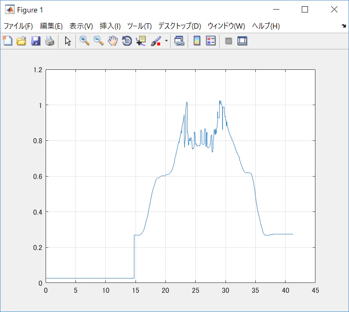
Task: Click the dock figure arrow in menu bar
Action: pos(344,26)
